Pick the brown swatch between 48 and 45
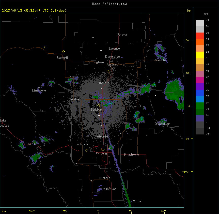Image resolution: width=219 pixels, height=214 pixels. pyautogui.click(x=200, y=67)
